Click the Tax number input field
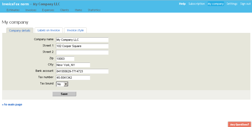 pos(73,78)
